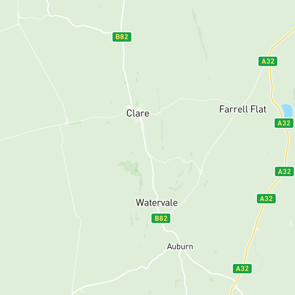
Task: Click the blue lake east of Farrell Flat
Action: [288, 111]
